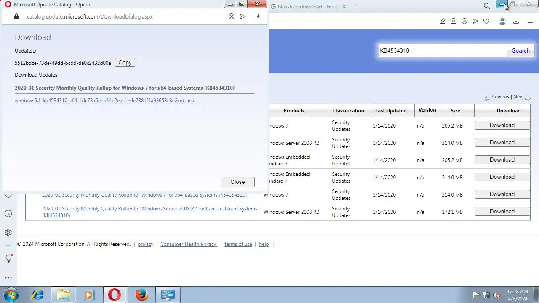Click the Copy button next to UpdateID
This screenshot has width=539, height=303.
point(125,62)
